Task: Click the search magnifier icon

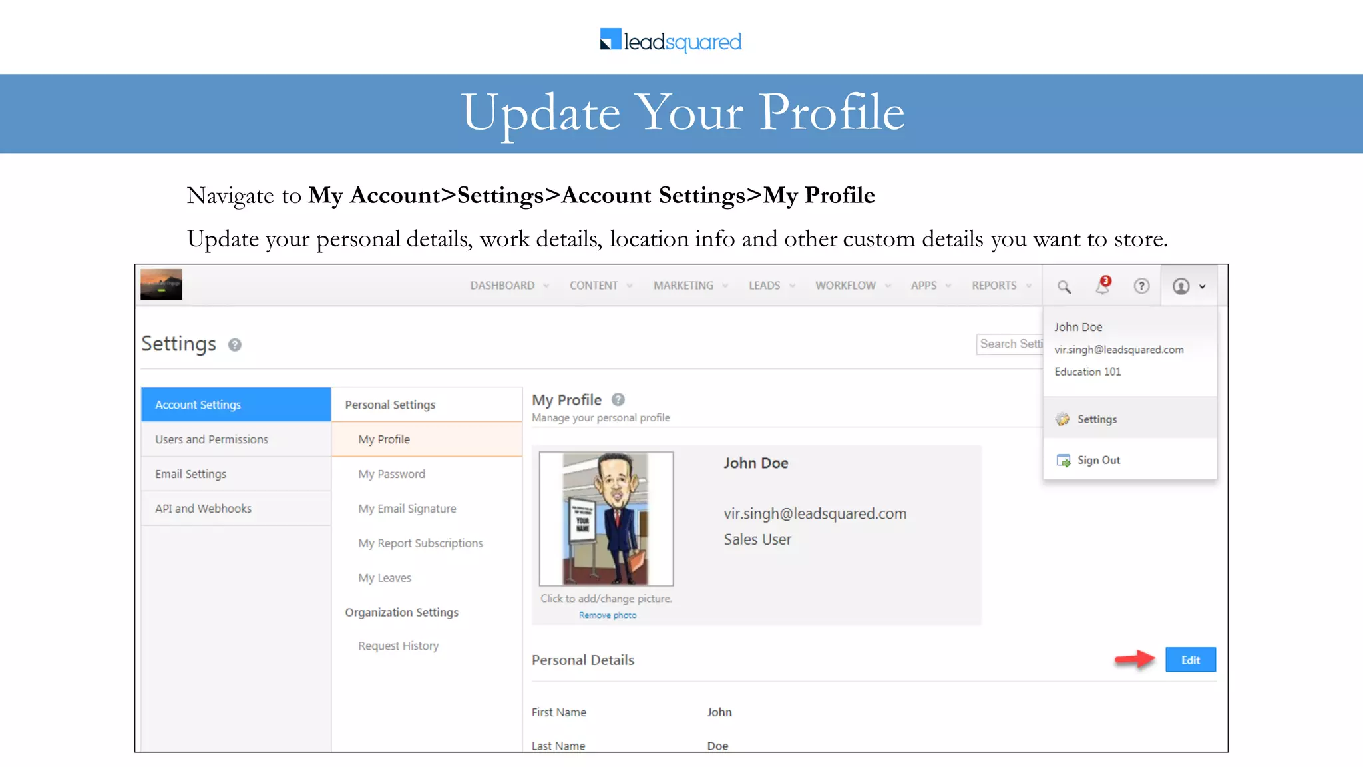Action: point(1064,286)
